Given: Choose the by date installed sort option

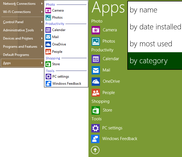Looking at the screenshot, I should pos(155,27).
